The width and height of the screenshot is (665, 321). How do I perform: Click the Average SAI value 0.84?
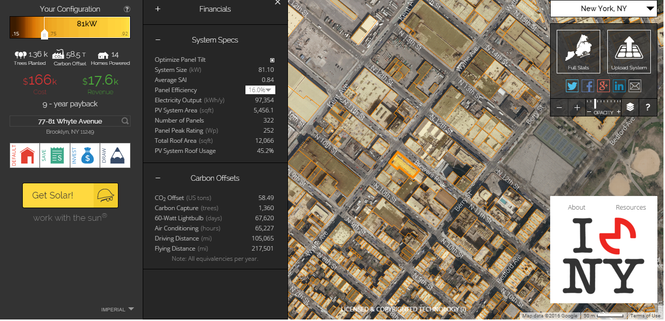268,80
